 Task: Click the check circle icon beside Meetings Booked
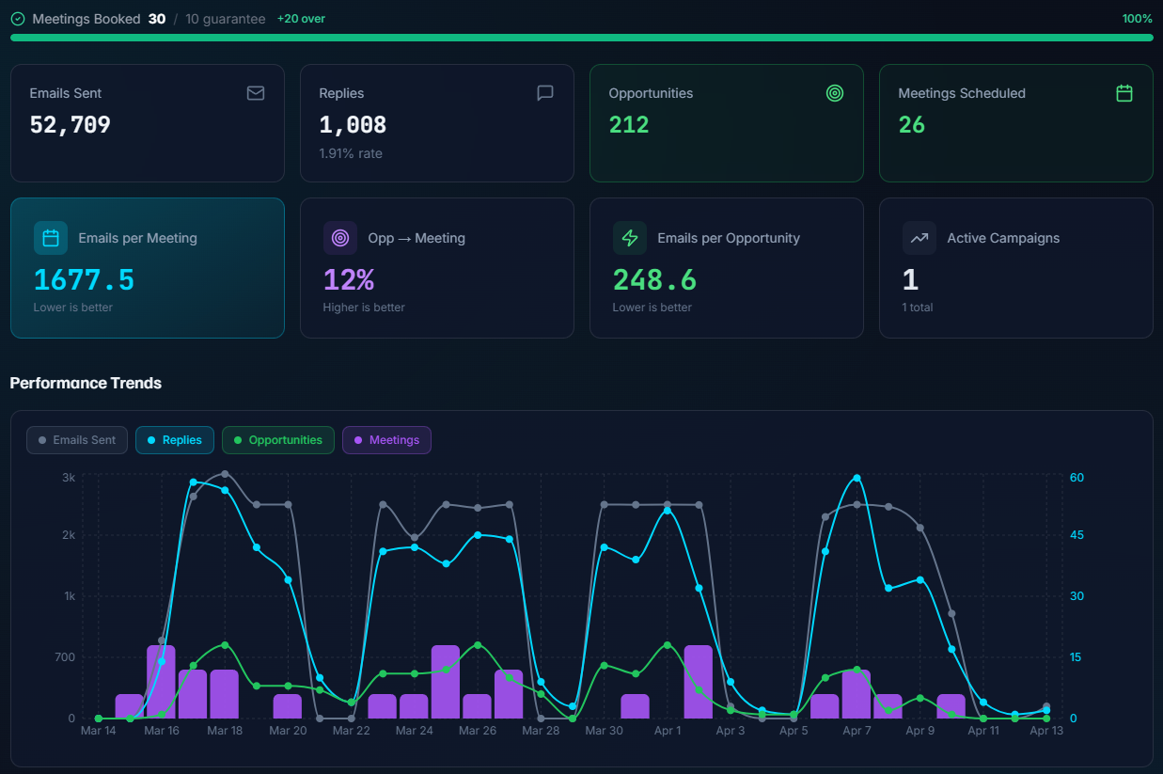[18, 19]
